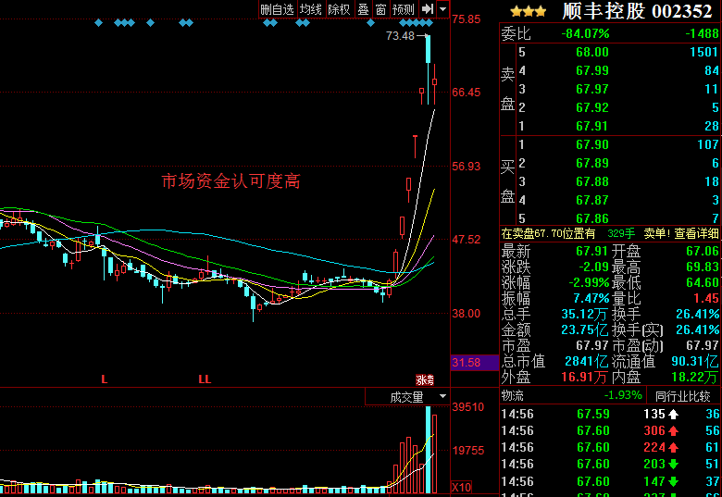Toggle the 除权 ex-rights button

click(x=339, y=9)
